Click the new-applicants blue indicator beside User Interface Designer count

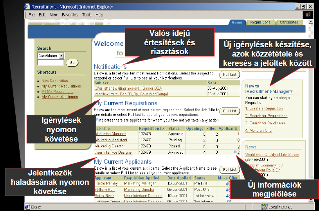(x=235, y=152)
